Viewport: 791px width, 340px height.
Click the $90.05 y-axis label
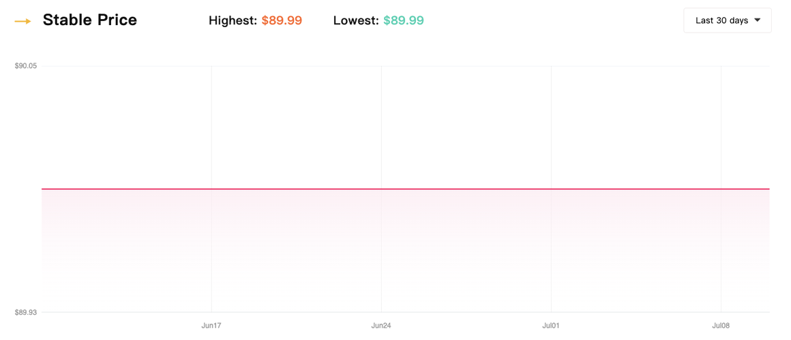[x=26, y=66]
